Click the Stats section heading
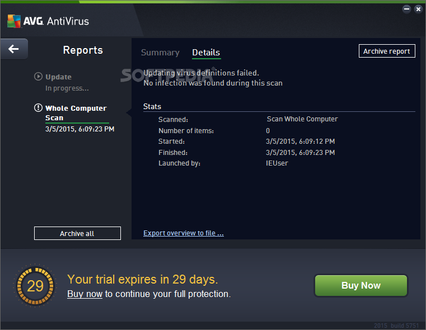 click(x=152, y=107)
